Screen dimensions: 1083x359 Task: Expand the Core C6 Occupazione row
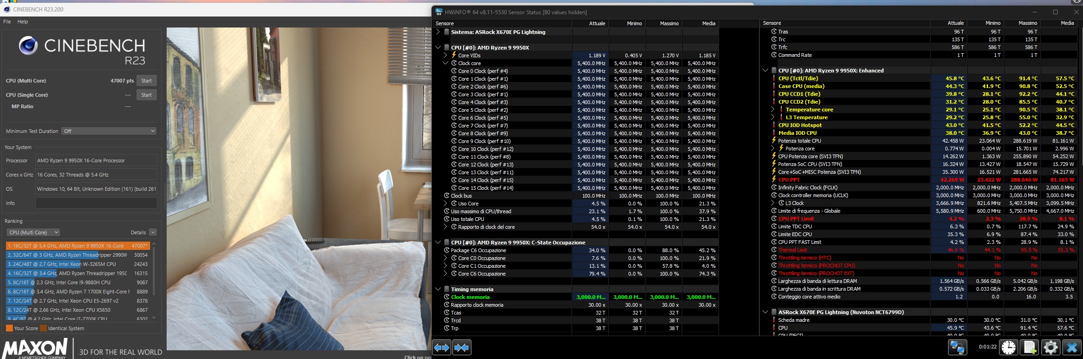(x=445, y=273)
